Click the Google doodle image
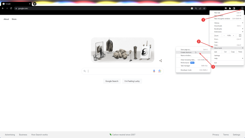The image size is (245, 138). pos(123,50)
